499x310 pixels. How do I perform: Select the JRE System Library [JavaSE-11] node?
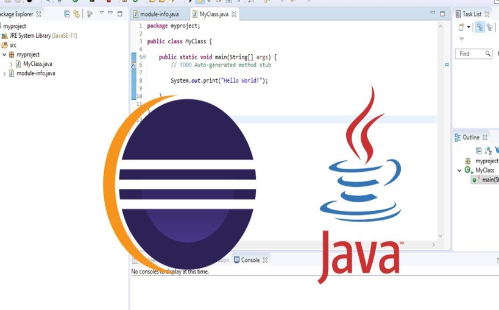point(43,36)
